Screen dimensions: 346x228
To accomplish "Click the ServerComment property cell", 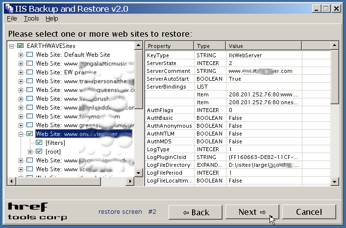I will [x=169, y=71].
